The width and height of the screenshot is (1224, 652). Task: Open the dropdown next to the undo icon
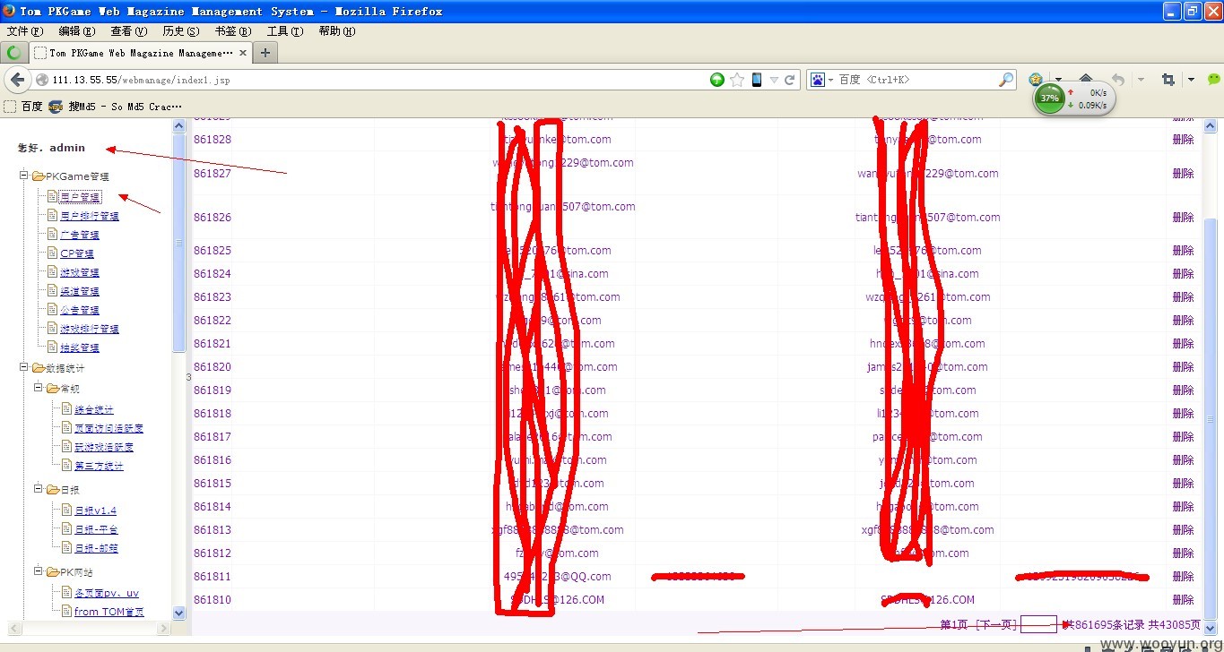pyautogui.click(x=1141, y=80)
